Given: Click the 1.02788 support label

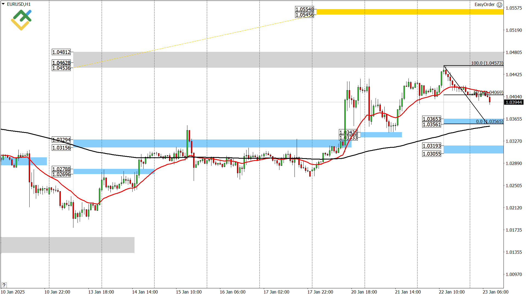Looking at the screenshot, I should [61, 169].
